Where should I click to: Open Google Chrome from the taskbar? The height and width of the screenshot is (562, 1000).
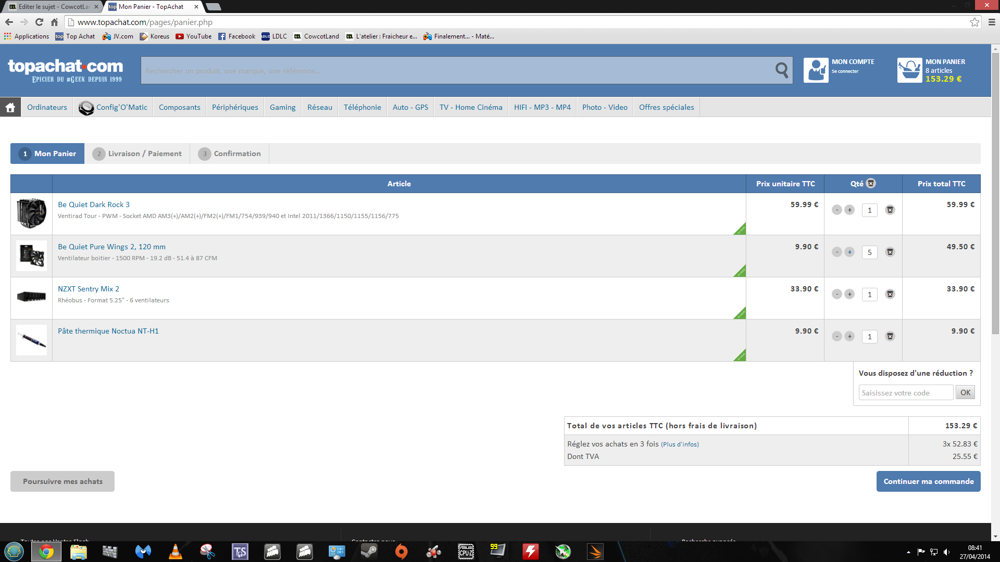pos(46,552)
